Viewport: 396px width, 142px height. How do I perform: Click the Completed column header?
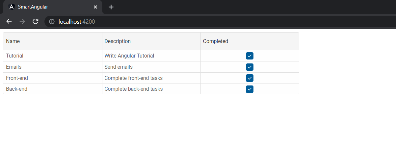[250, 41]
